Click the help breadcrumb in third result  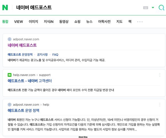(46, 105)
